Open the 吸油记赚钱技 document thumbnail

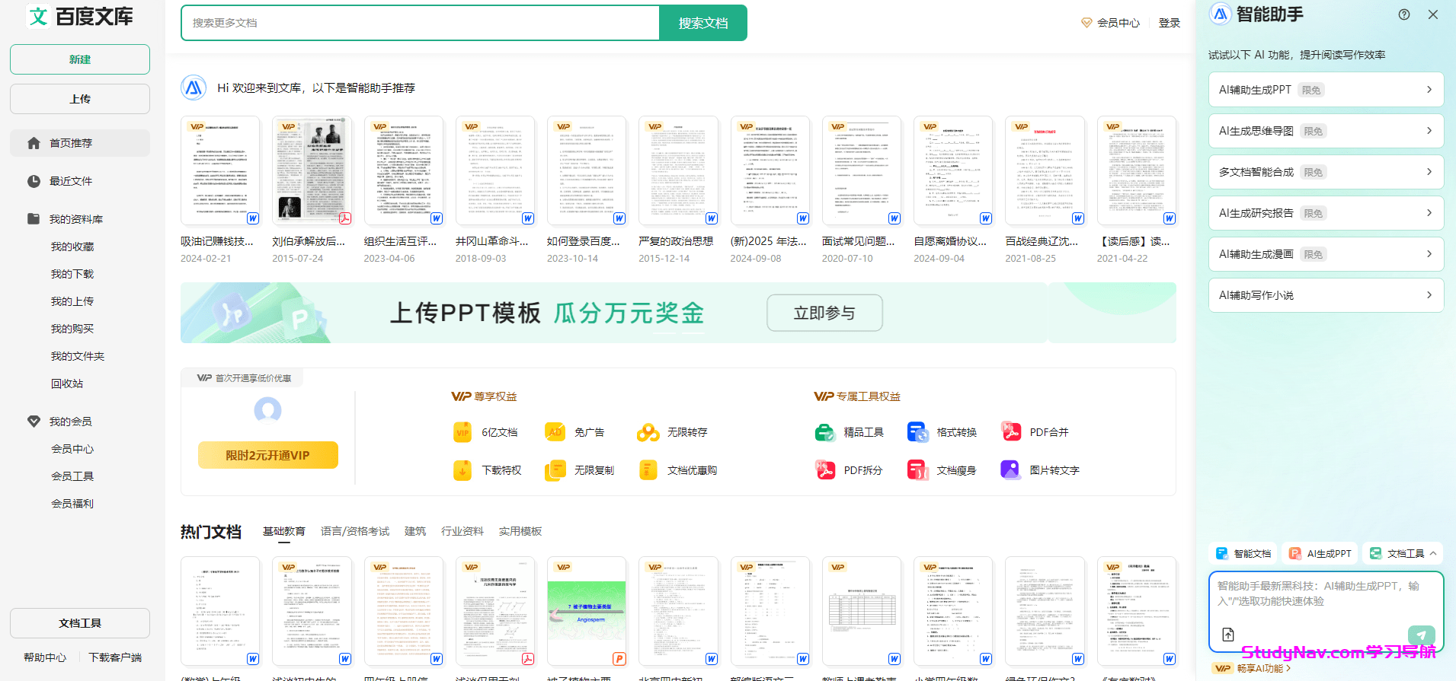pyautogui.click(x=220, y=170)
